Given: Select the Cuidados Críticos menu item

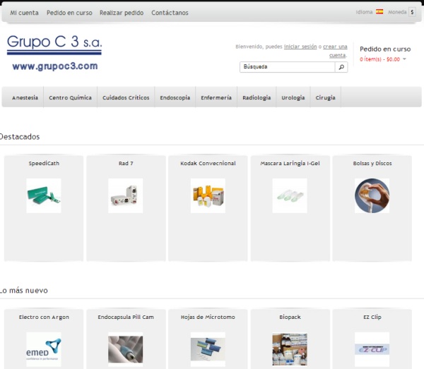Looking at the screenshot, I should pyautogui.click(x=126, y=97).
